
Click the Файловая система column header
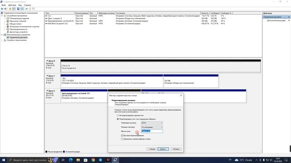(x=106, y=13)
